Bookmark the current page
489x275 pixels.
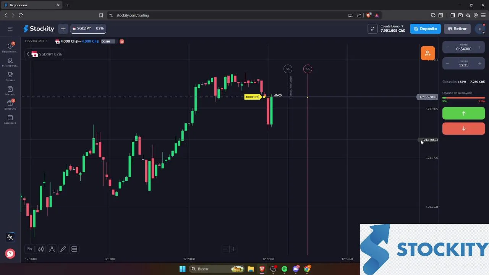(101, 15)
